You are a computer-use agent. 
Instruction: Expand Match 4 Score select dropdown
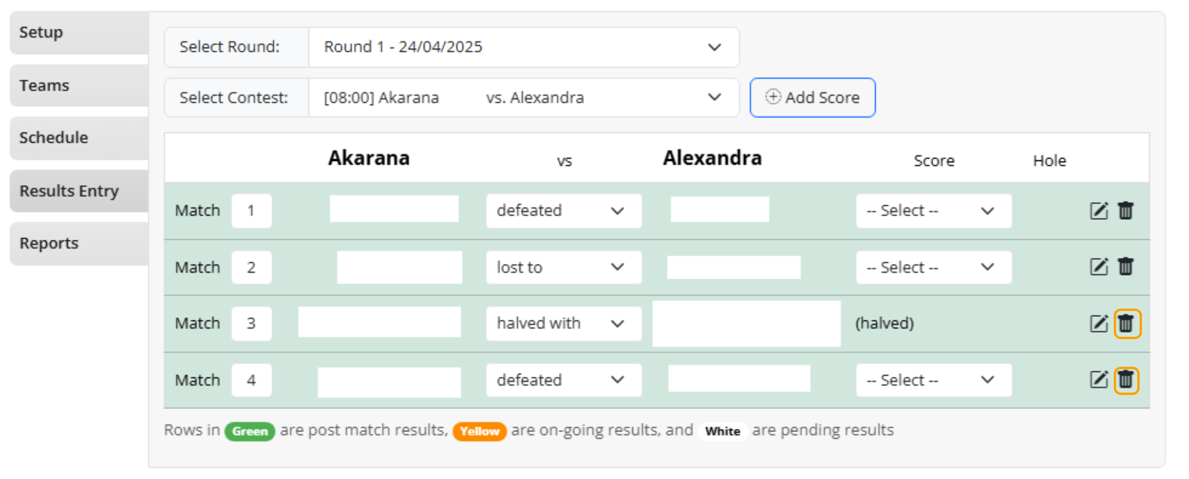coord(933,380)
